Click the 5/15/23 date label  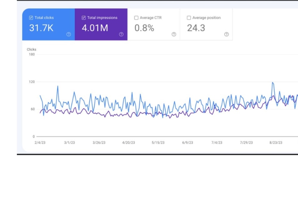pos(158,143)
